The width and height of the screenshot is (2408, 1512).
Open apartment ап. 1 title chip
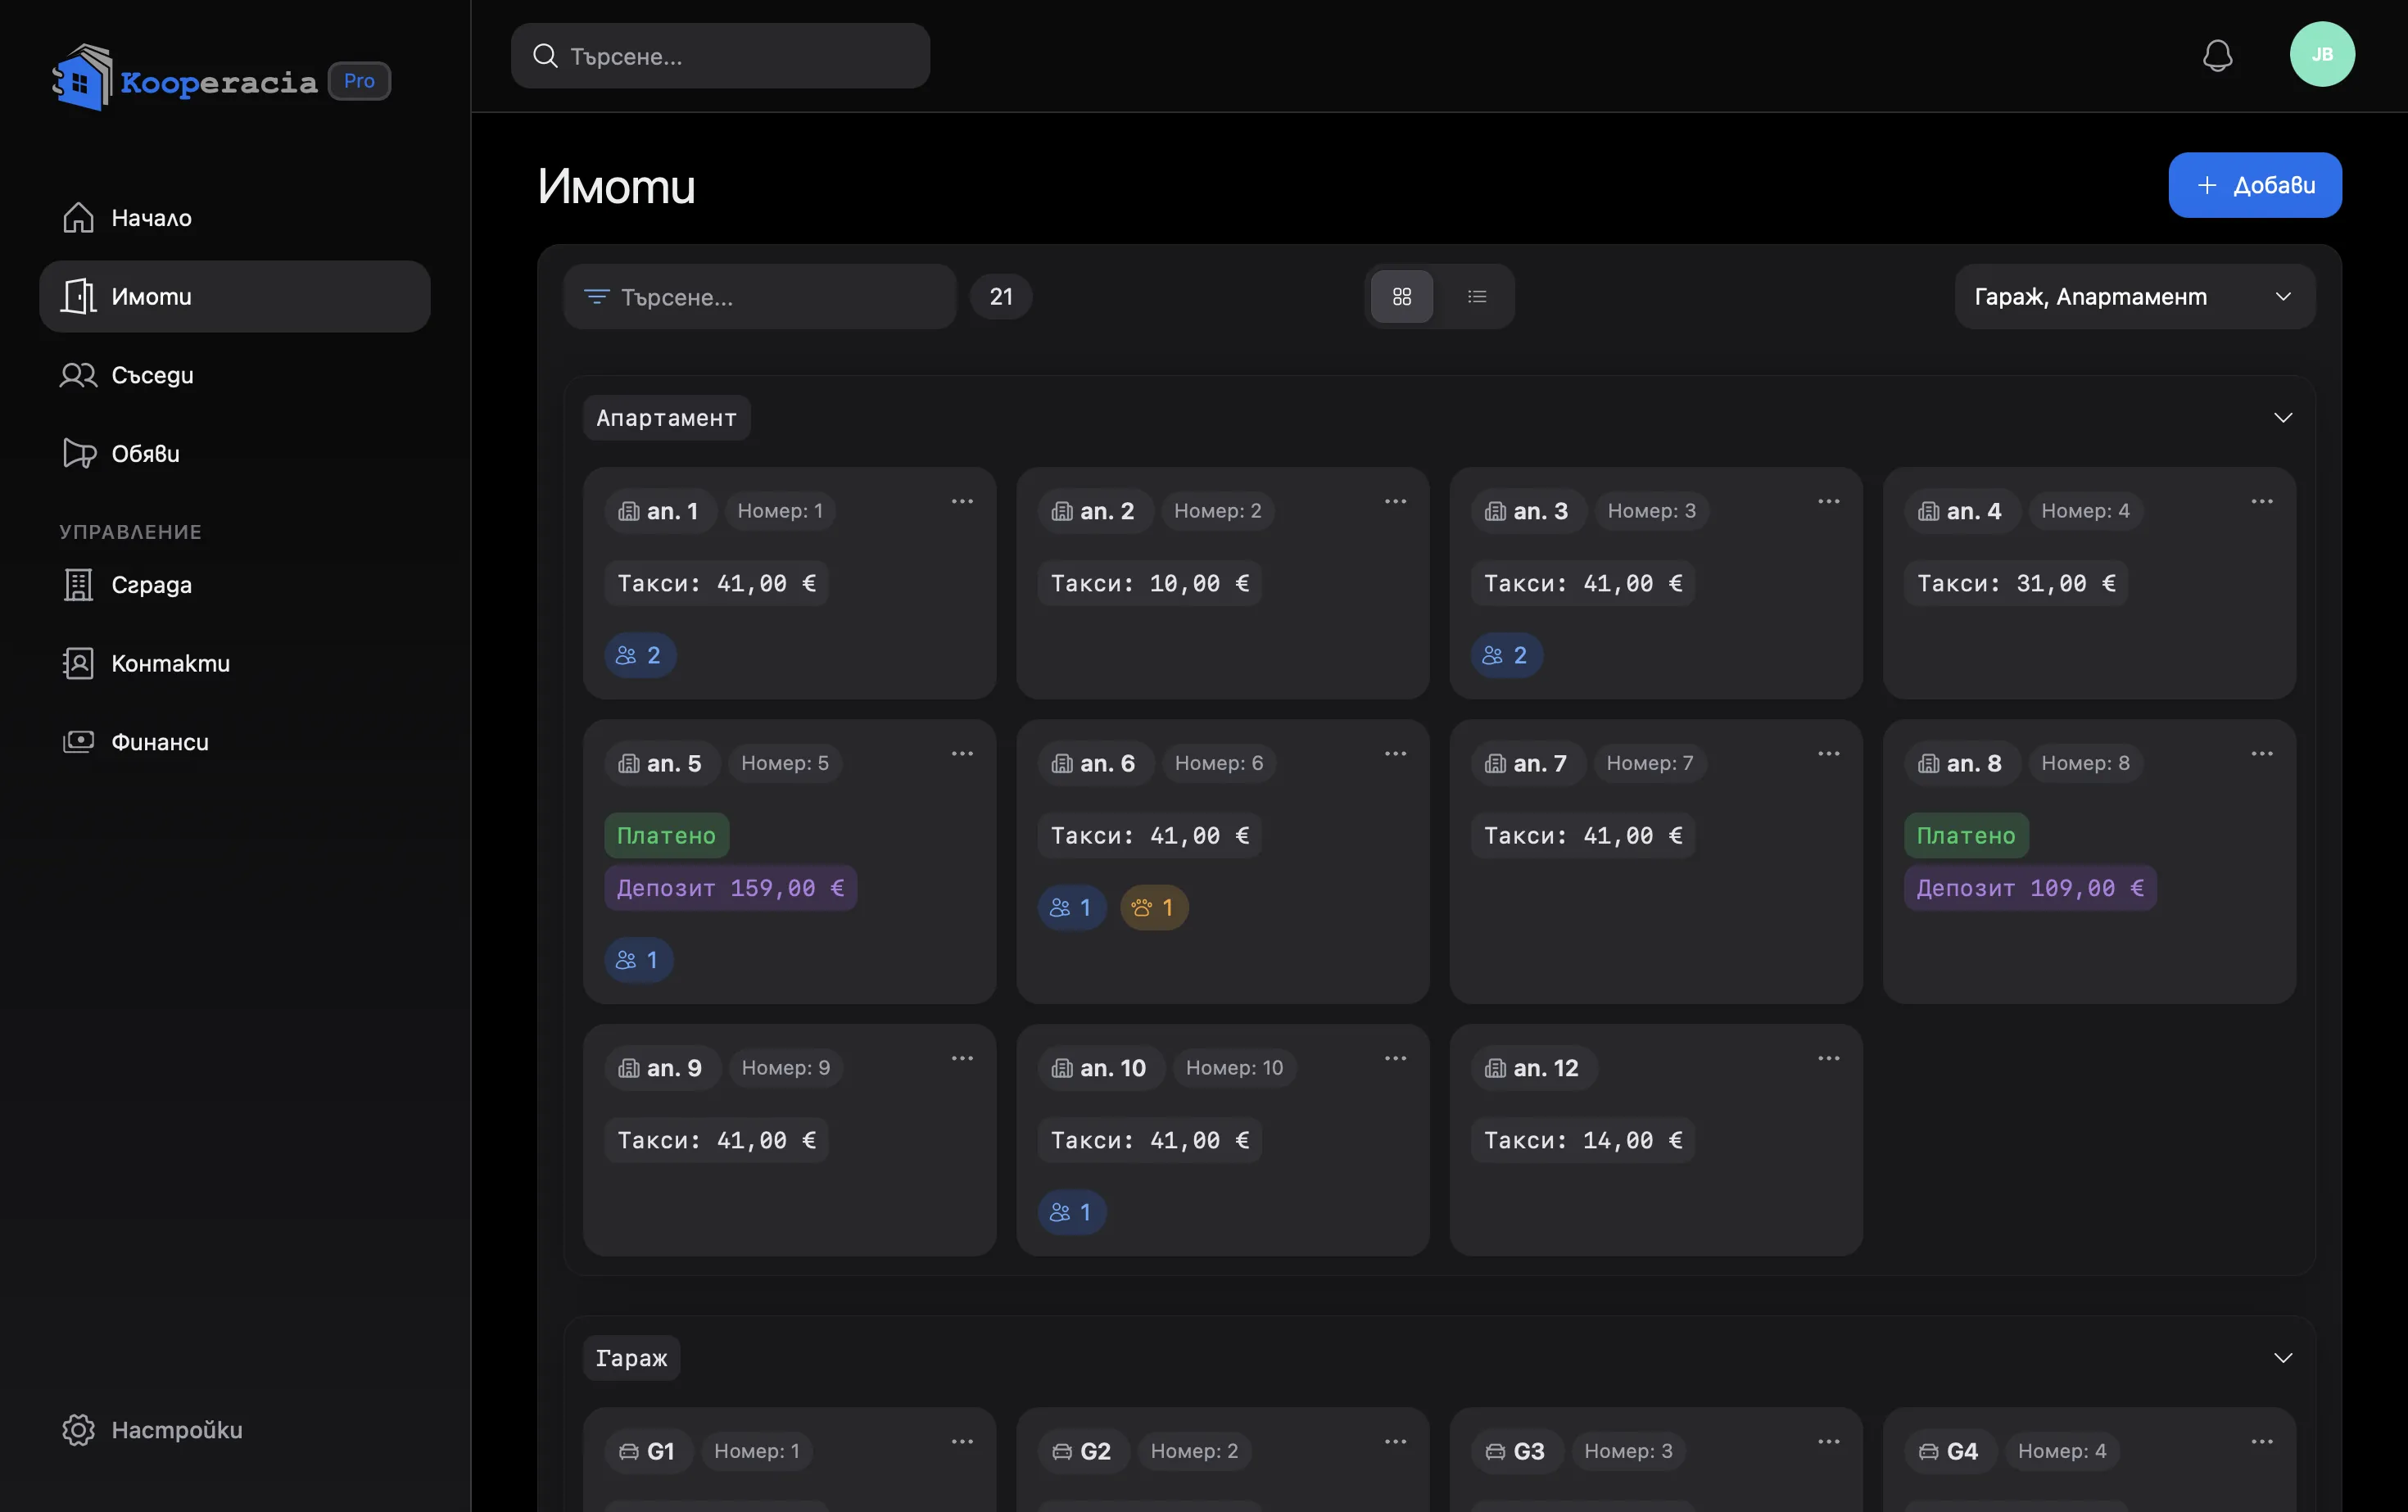click(x=659, y=511)
